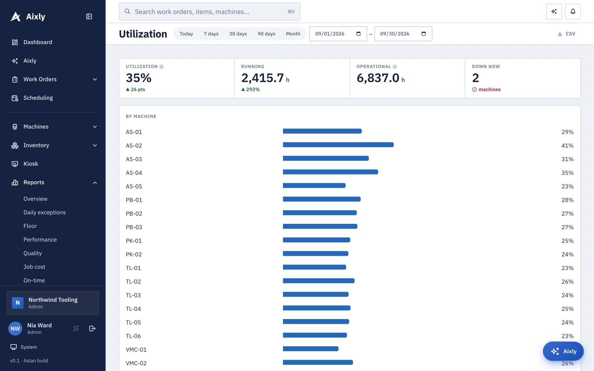Open the Floor report
The image size is (594, 371).
pos(30,226)
